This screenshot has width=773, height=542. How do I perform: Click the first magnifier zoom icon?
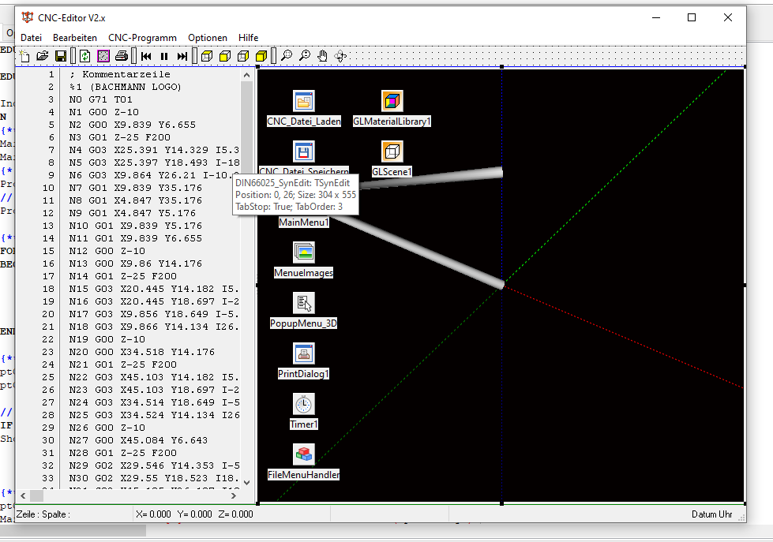287,56
